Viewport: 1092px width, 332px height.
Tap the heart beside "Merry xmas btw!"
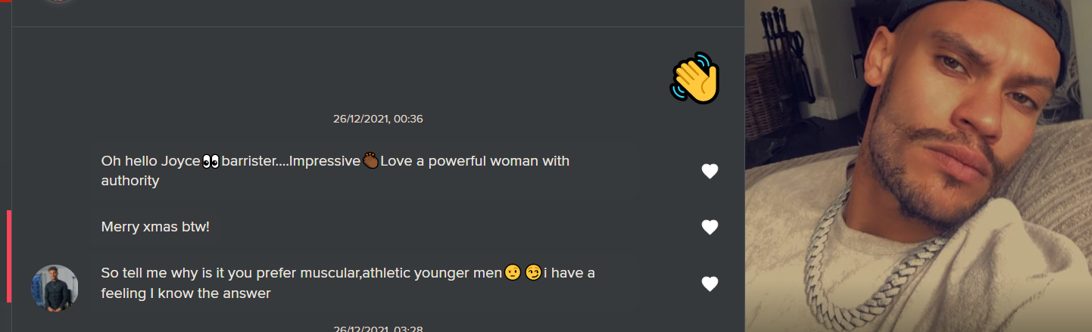(x=710, y=227)
